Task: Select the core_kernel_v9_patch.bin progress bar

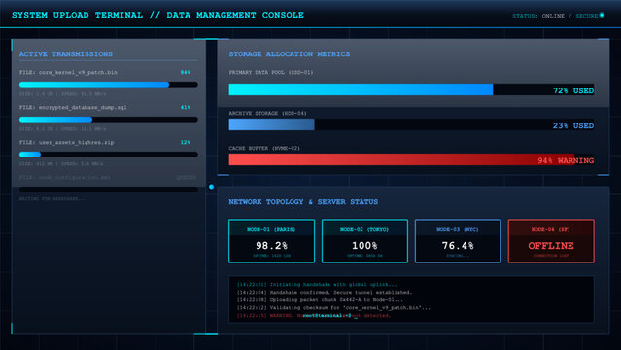Action: (x=109, y=85)
